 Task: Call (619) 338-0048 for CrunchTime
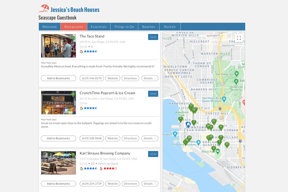(x=92, y=138)
